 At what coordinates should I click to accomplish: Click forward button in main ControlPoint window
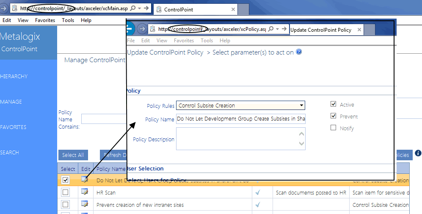(3, 8)
